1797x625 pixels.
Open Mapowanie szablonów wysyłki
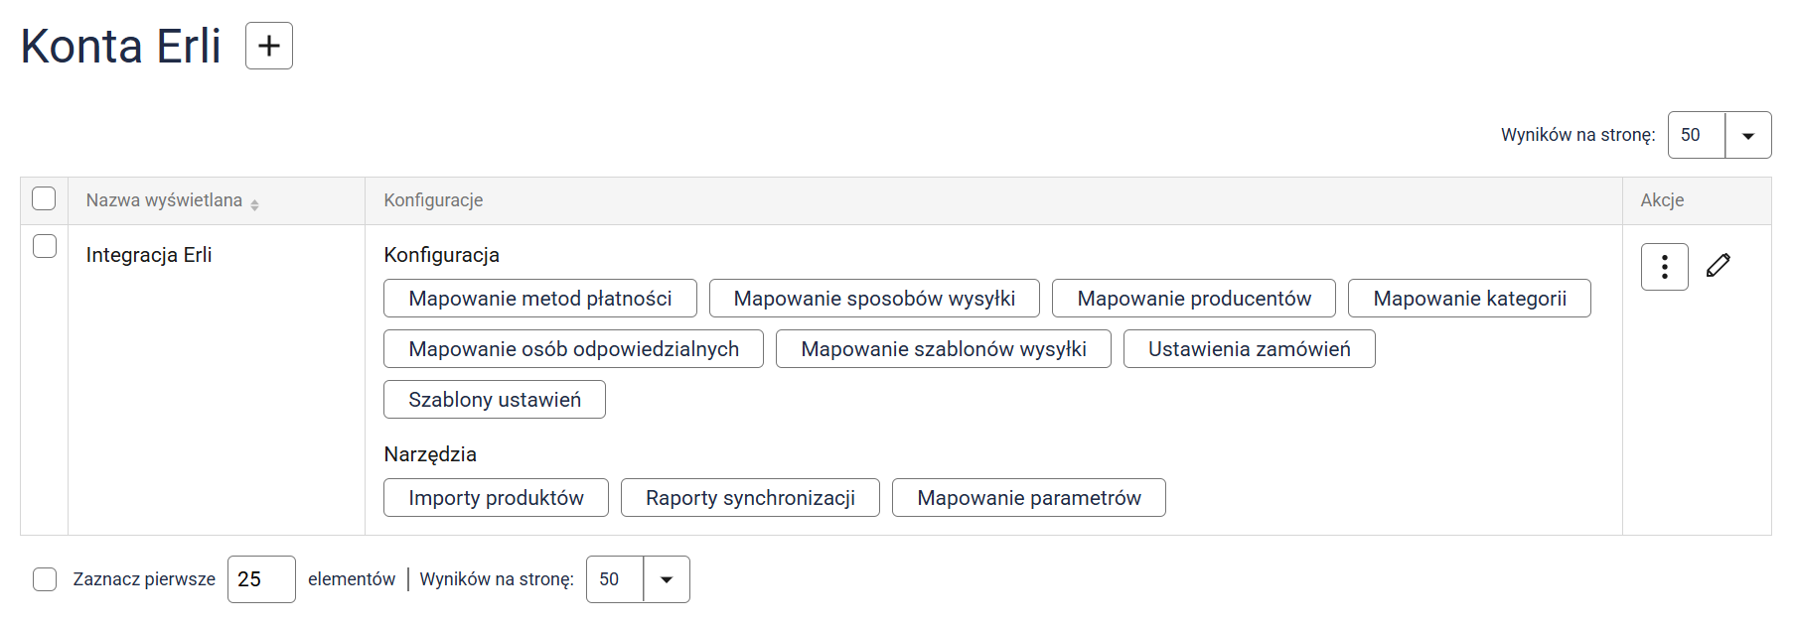[943, 349]
